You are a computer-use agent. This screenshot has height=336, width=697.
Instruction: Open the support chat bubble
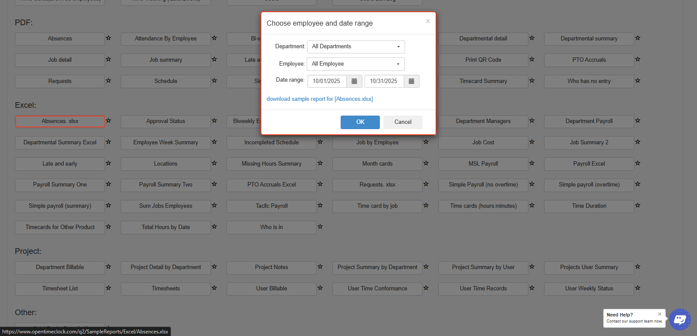(680, 320)
